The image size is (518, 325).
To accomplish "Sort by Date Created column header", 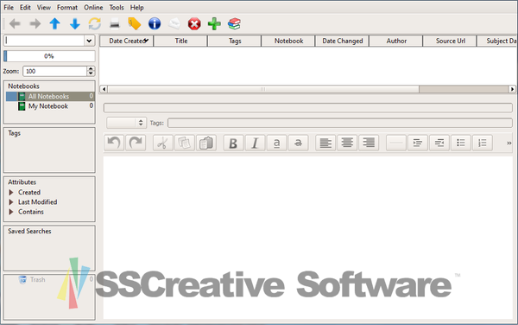I will (127, 41).
